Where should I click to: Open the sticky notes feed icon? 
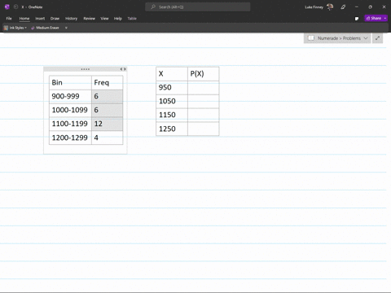pos(357,19)
